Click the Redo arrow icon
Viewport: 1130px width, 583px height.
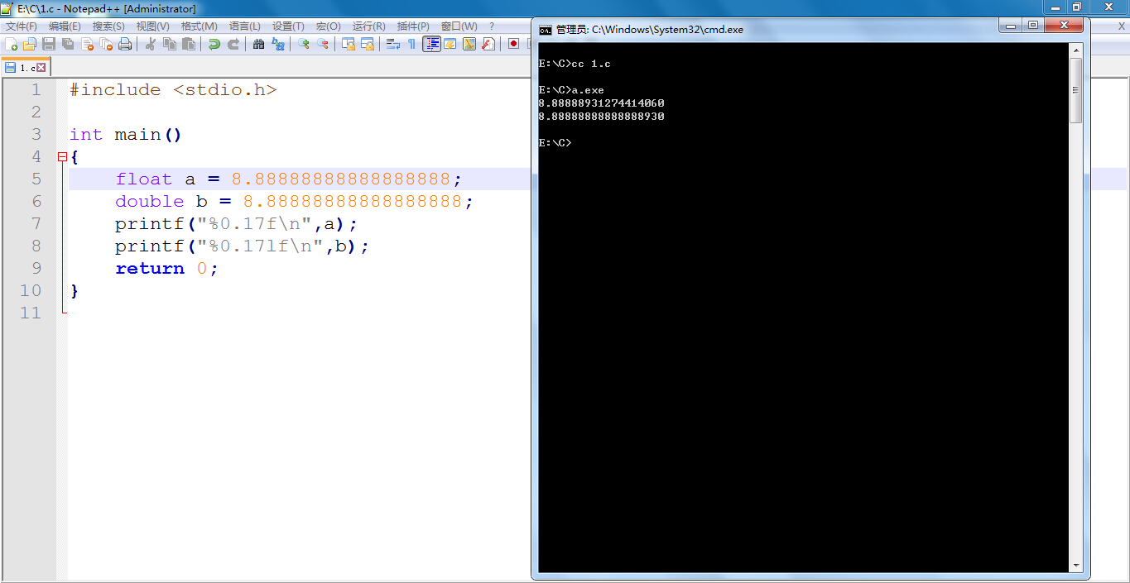(x=233, y=44)
